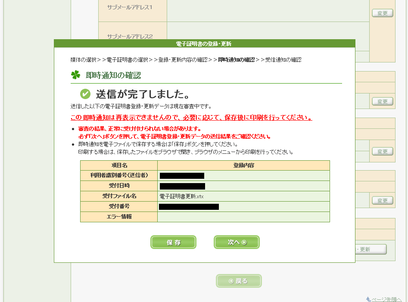Click the bold 即時通知の確認 breadcrumb step
This screenshot has height=302, width=408.
pos(236,60)
